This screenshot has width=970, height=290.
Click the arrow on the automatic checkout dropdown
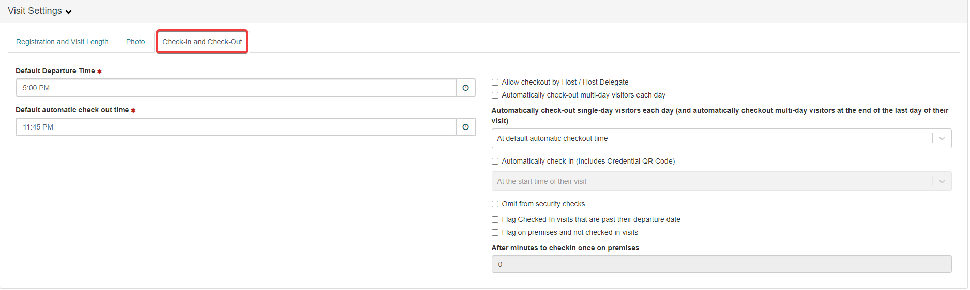(942, 138)
